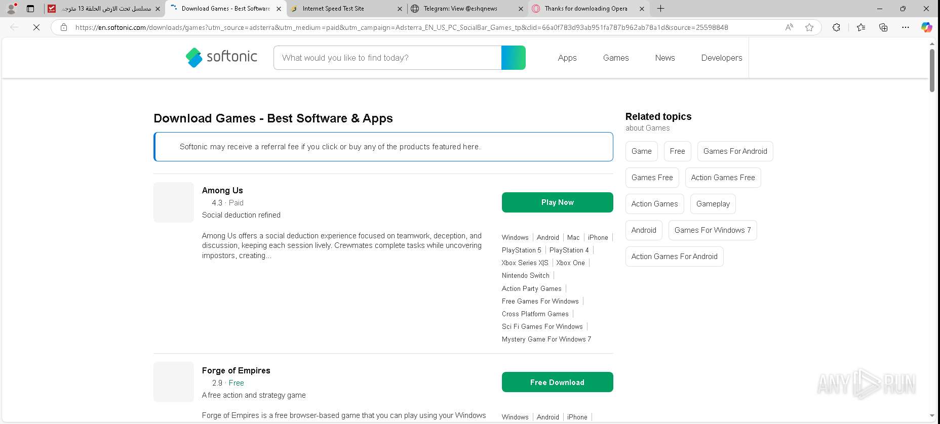This screenshot has width=940, height=424.
Task: Open the Games navigation menu
Action: [616, 58]
